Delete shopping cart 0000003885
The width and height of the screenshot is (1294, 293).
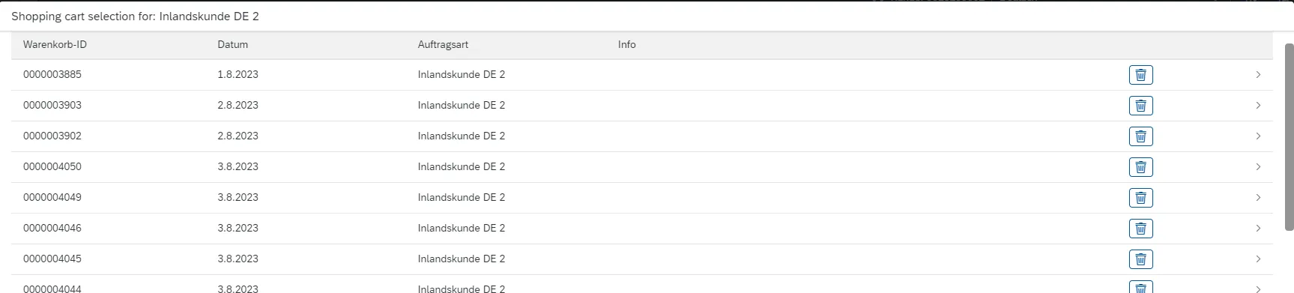tap(1140, 75)
